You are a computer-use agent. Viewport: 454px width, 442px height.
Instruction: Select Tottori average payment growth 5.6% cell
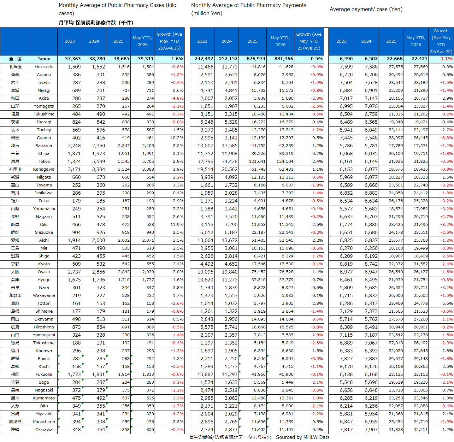point(441,303)
